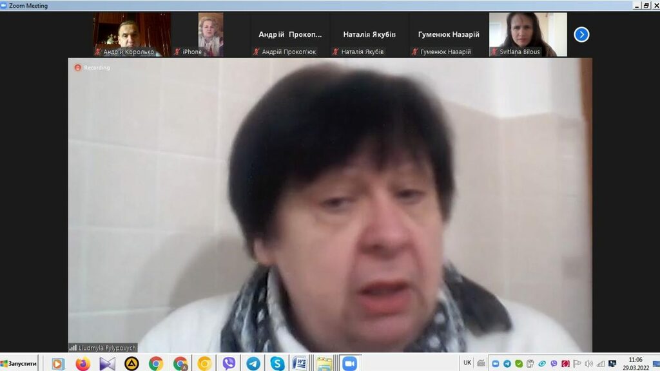Select Андрій Королько video thumbnail
Viewport: 660px width, 371px height.
(132, 34)
